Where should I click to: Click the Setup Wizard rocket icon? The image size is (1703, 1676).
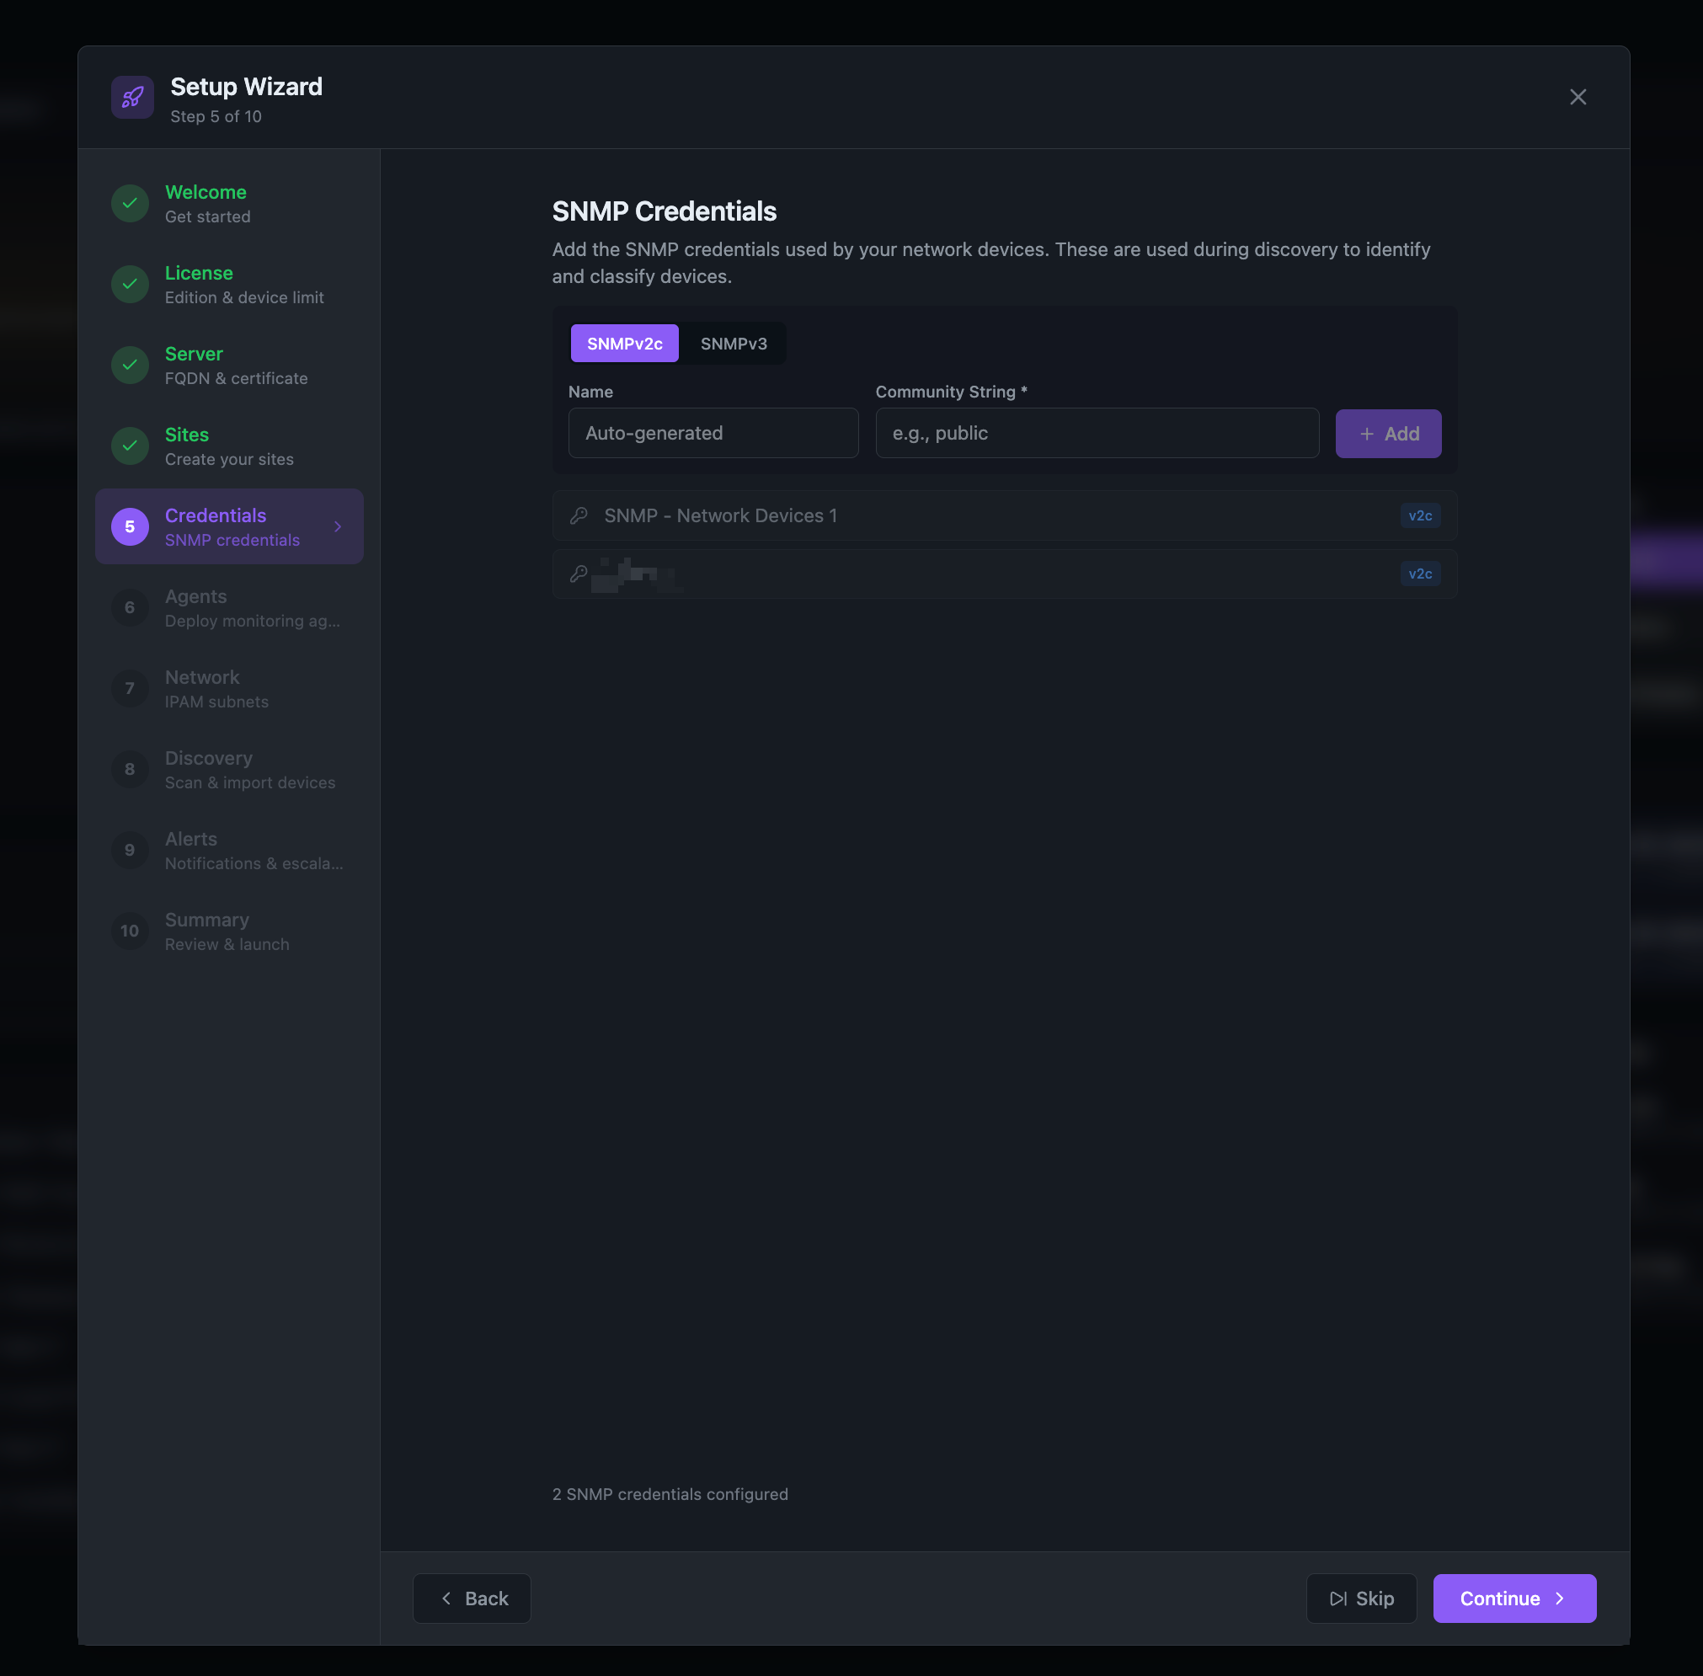tap(133, 97)
